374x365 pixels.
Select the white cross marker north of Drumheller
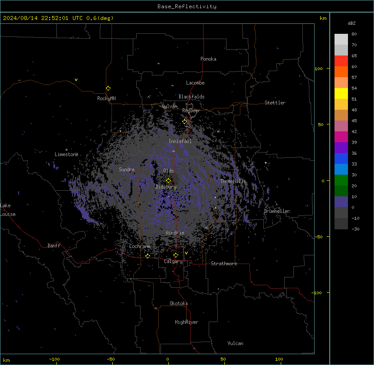coord(266,163)
